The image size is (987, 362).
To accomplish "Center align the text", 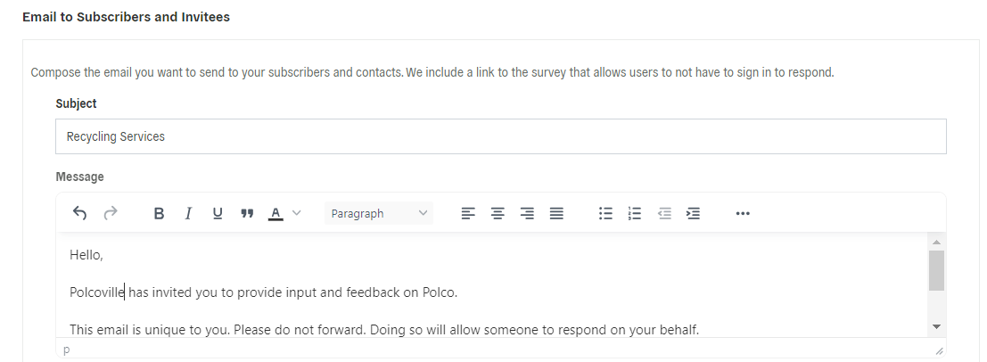I will [x=498, y=213].
